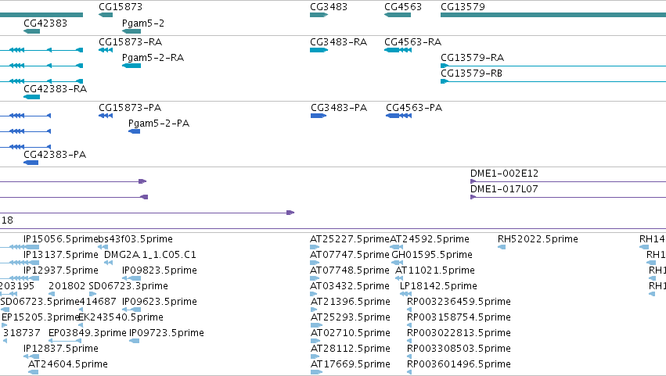The height and width of the screenshot is (376, 666).
Task: Select the AT11021.5prime EST label
Action: [435, 270]
